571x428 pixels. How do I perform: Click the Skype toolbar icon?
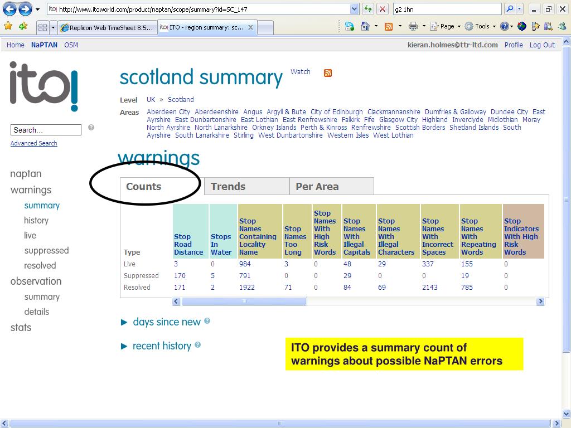pos(350,26)
